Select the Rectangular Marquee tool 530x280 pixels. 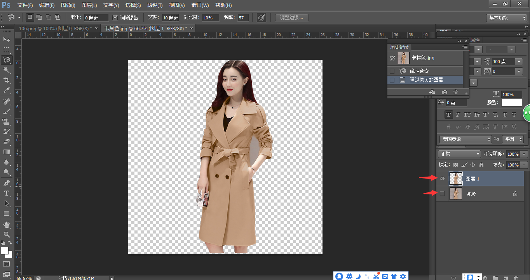(x=7, y=50)
